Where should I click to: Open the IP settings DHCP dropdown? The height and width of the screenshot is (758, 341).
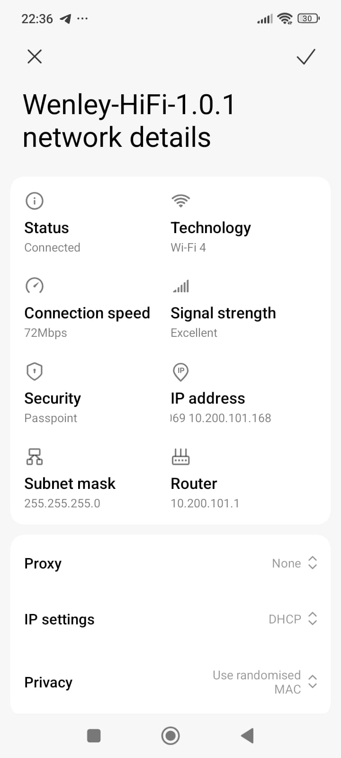pyautogui.click(x=292, y=619)
